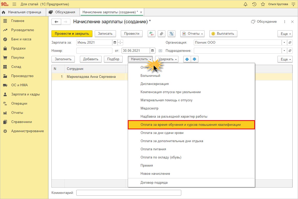
Task: Open the main hamburger menu
Action: tap(14, 4)
